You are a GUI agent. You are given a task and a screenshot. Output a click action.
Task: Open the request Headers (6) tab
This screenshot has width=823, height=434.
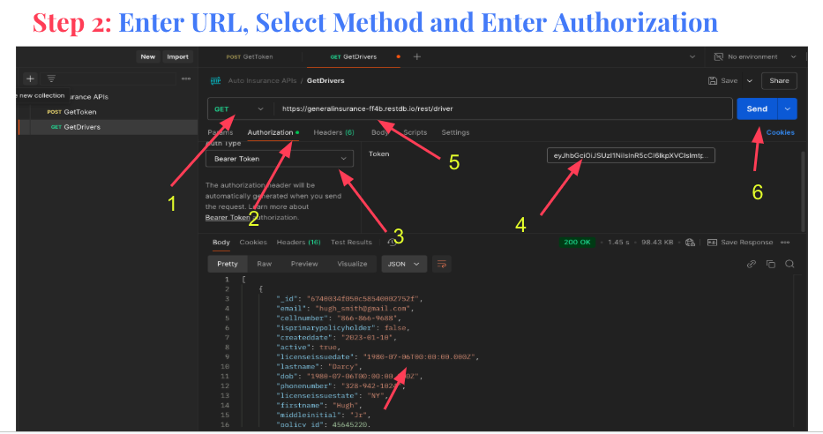pos(333,133)
